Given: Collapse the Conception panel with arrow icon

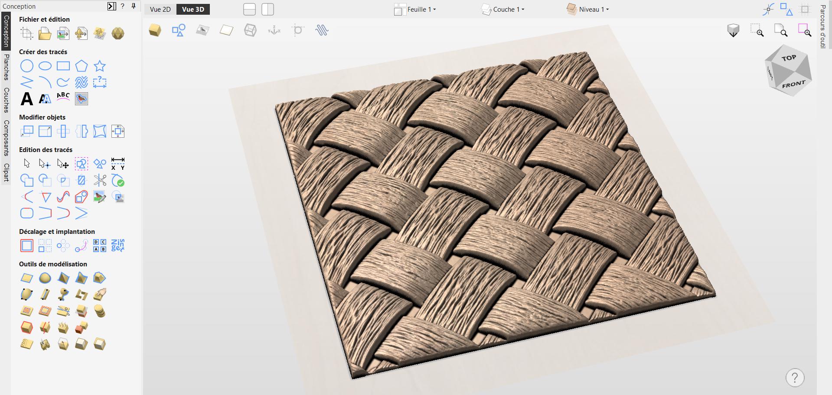Looking at the screenshot, I should coord(111,6).
